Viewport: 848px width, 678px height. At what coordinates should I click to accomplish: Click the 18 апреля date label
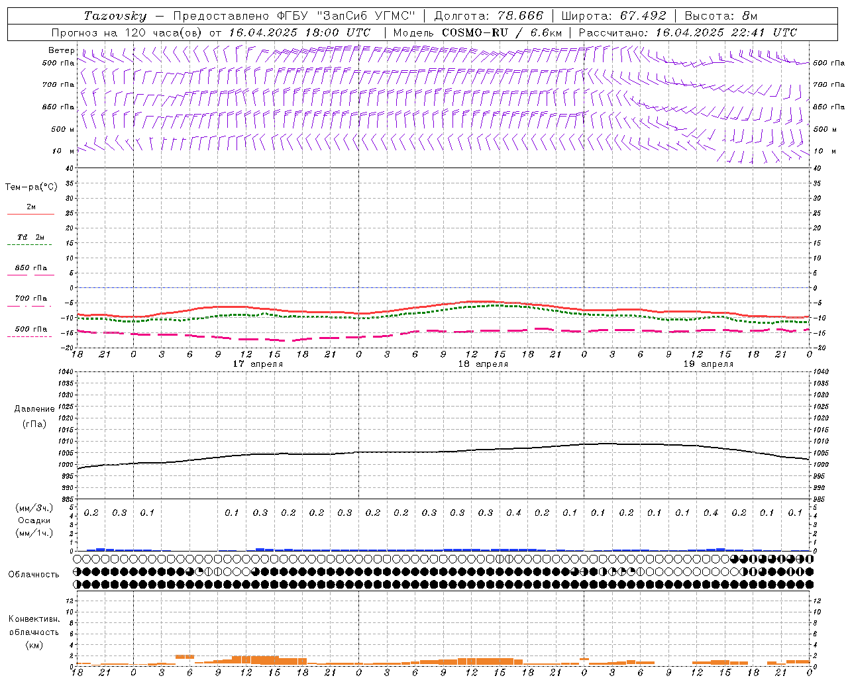(x=483, y=364)
